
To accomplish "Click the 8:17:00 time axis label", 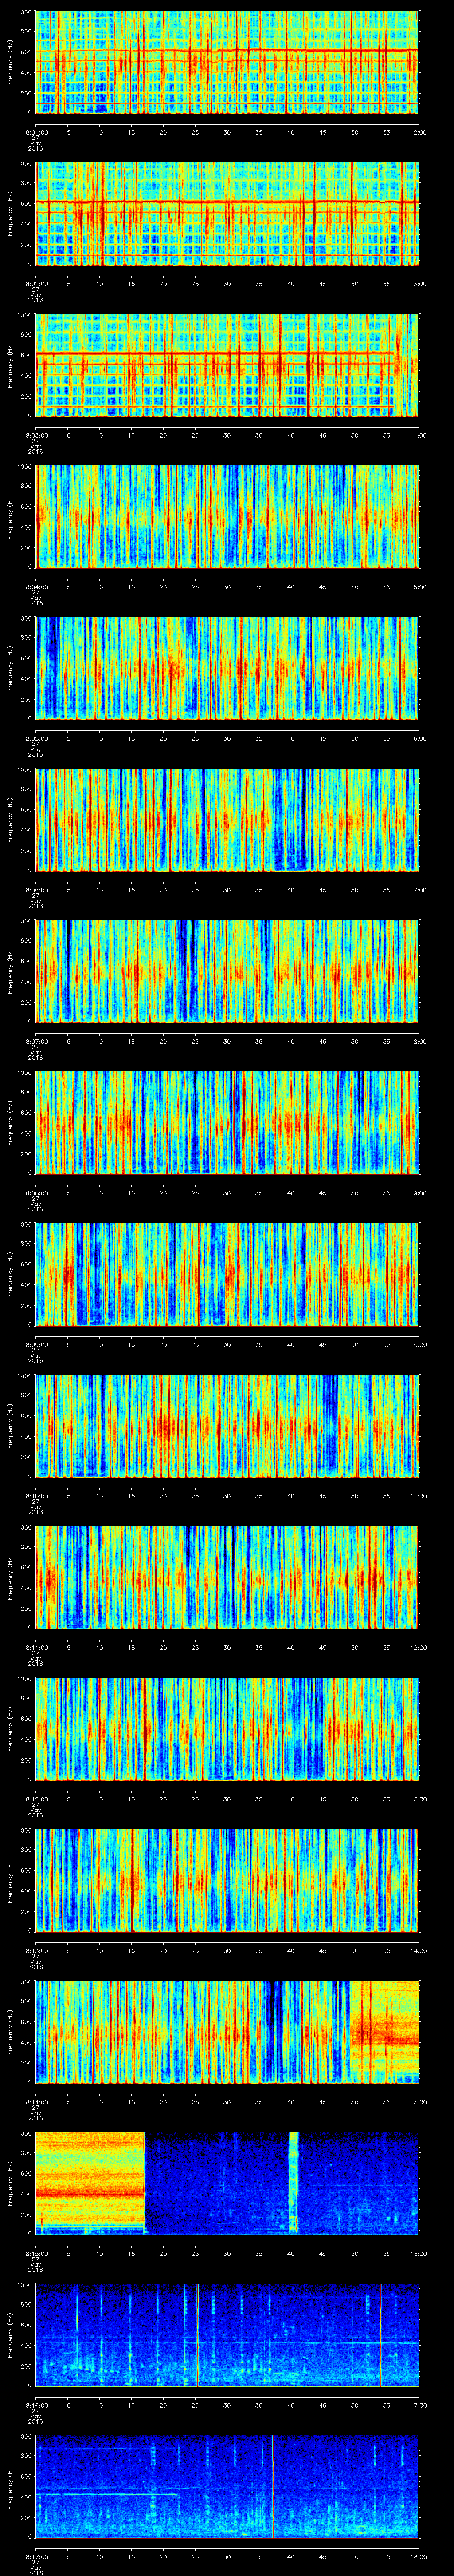I will (x=36, y=2556).
